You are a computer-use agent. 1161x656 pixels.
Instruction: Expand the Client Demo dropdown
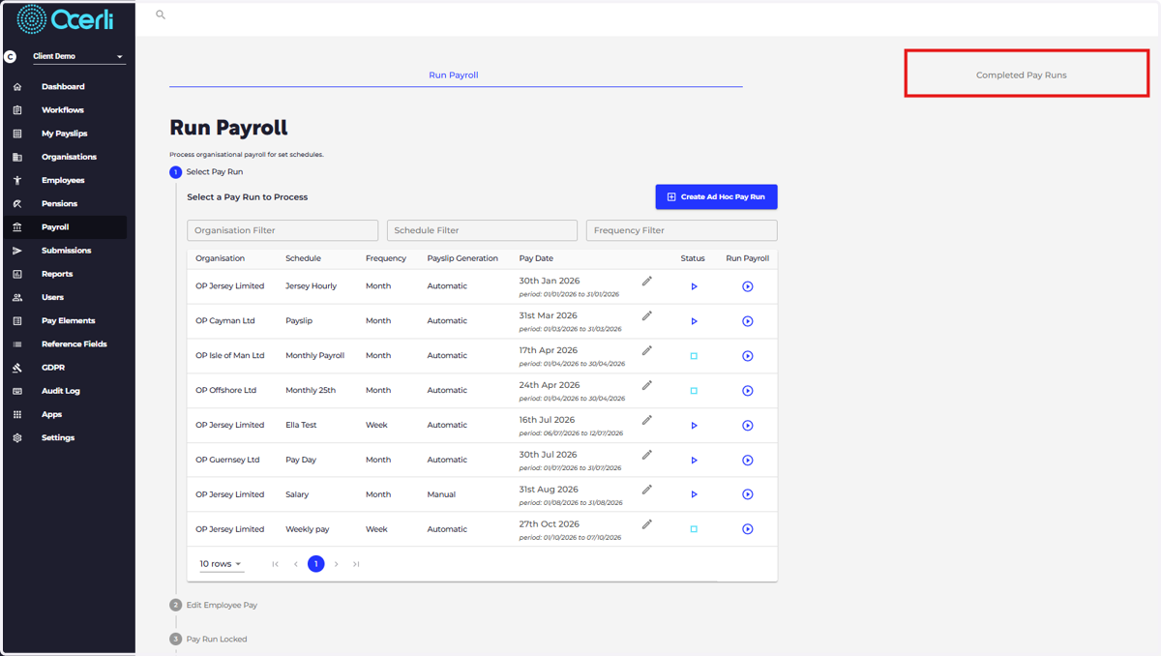pyautogui.click(x=77, y=56)
